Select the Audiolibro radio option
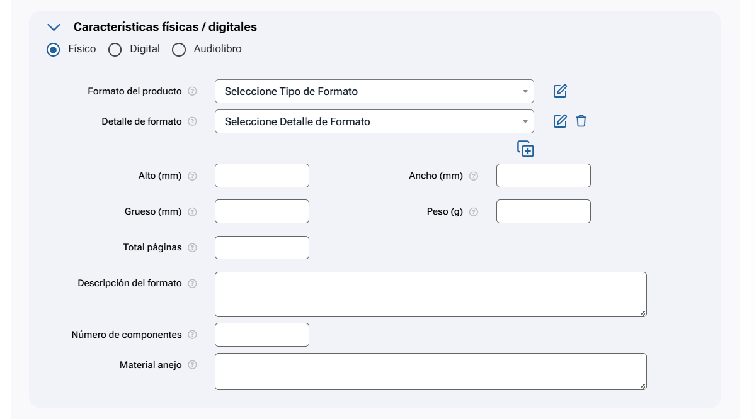 [x=179, y=50]
